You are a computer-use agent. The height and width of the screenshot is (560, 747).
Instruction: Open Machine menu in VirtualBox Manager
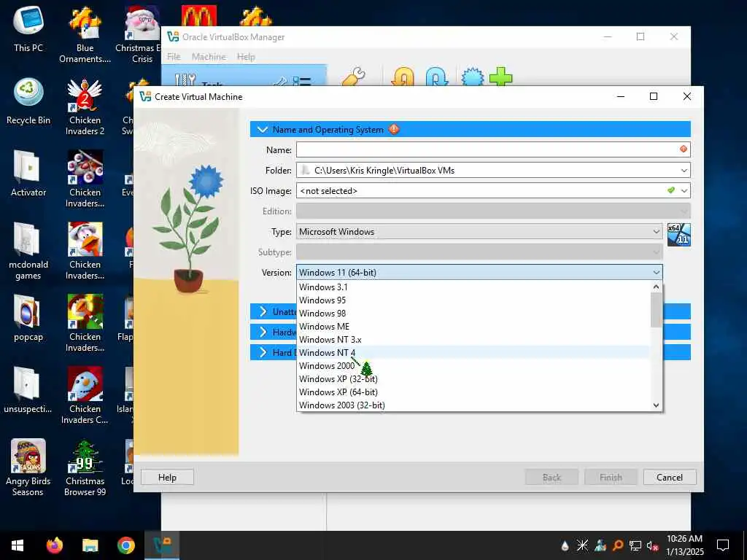pyautogui.click(x=209, y=57)
